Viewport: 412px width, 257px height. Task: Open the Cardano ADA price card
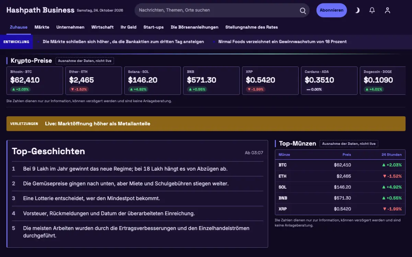329,81
